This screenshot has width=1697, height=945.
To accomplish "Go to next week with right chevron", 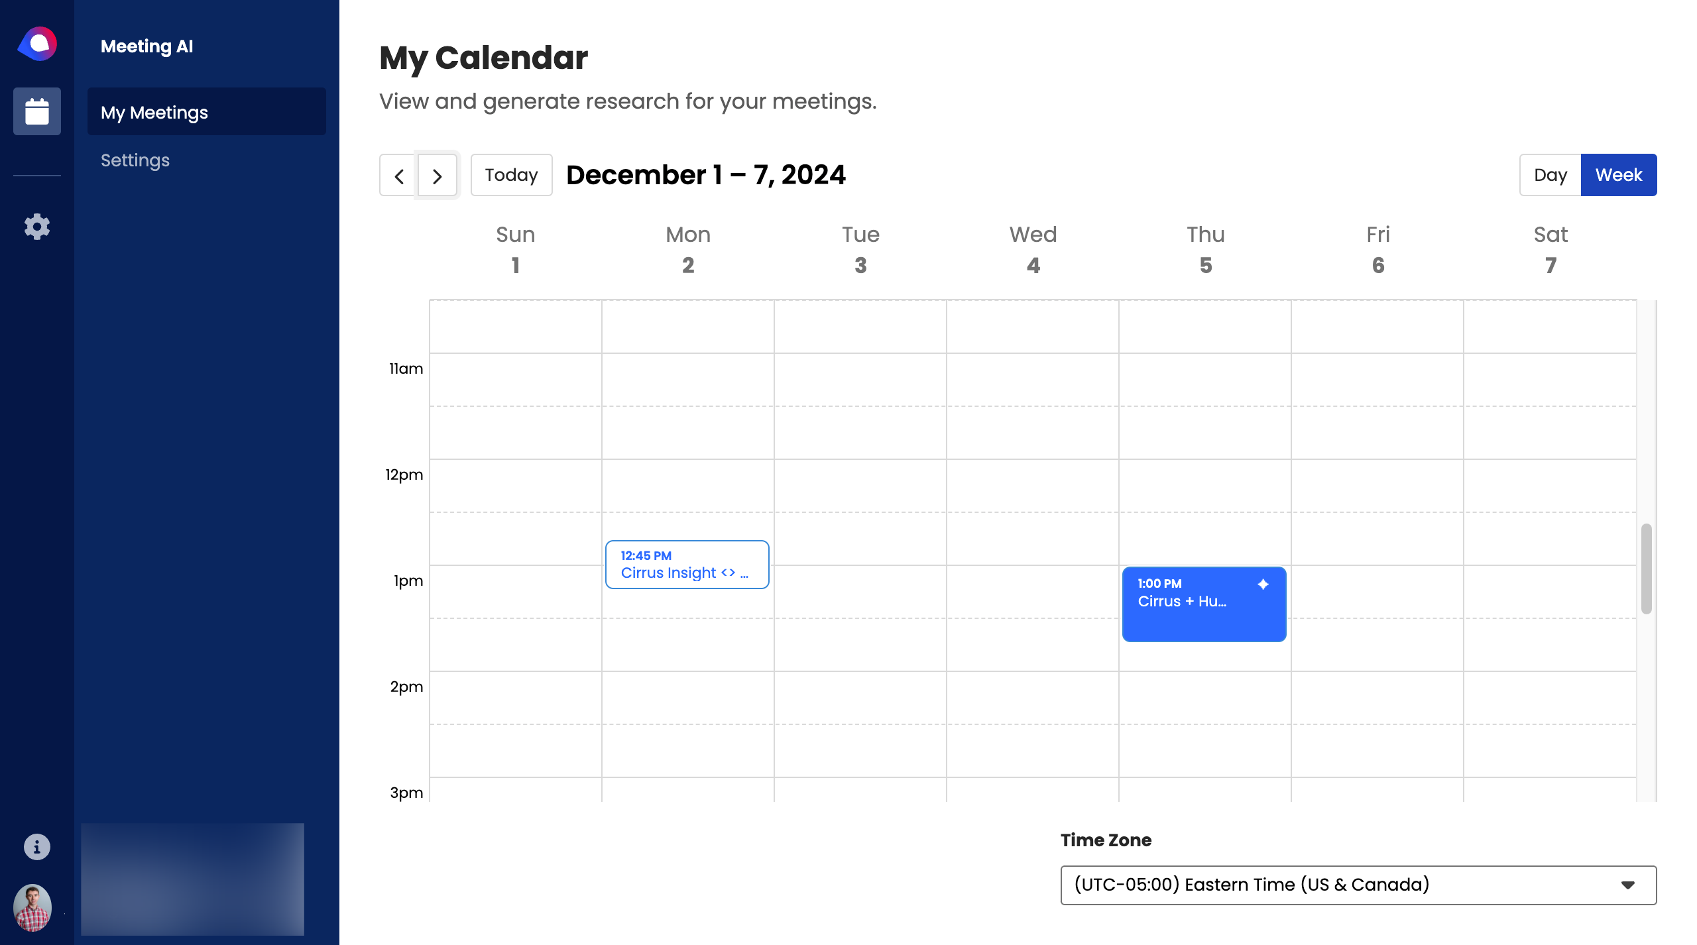I will 438,176.
